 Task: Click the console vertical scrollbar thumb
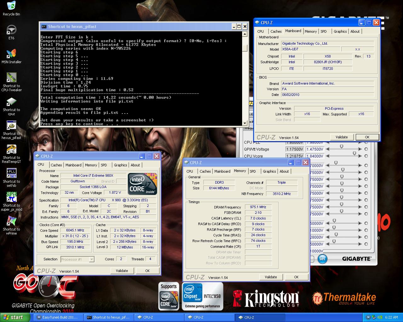[x=245, y=48]
